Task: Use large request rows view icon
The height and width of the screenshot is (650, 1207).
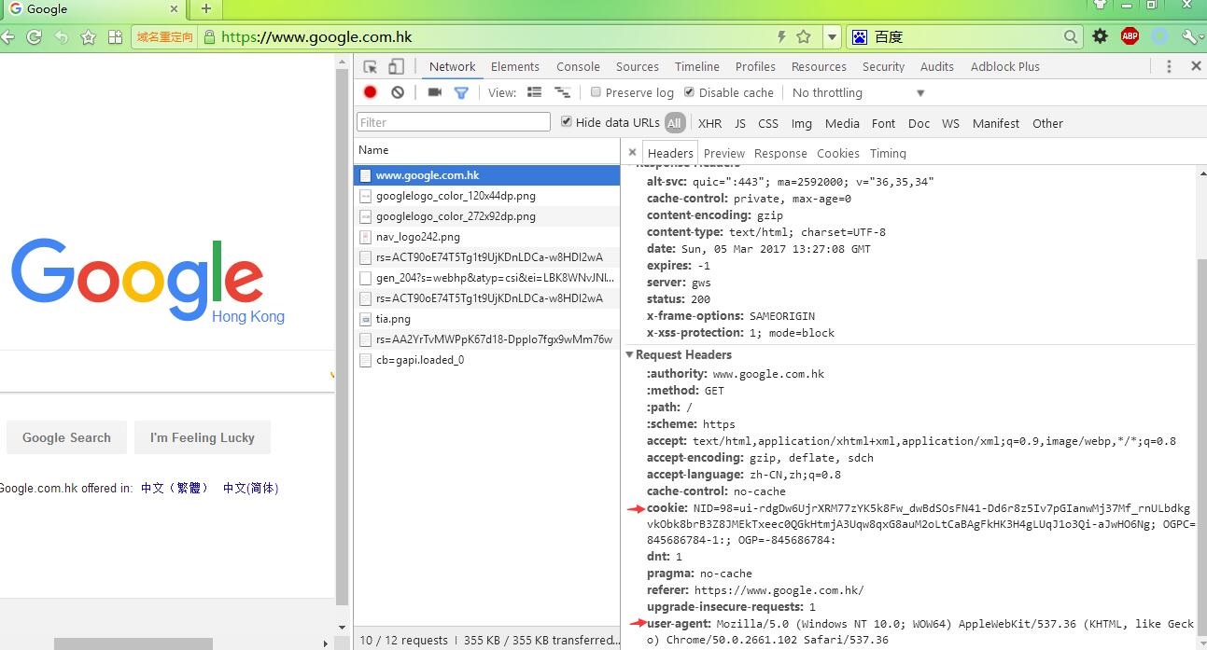Action: pos(534,92)
